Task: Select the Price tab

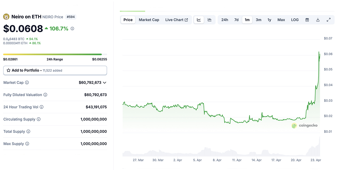Action: (x=128, y=20)
